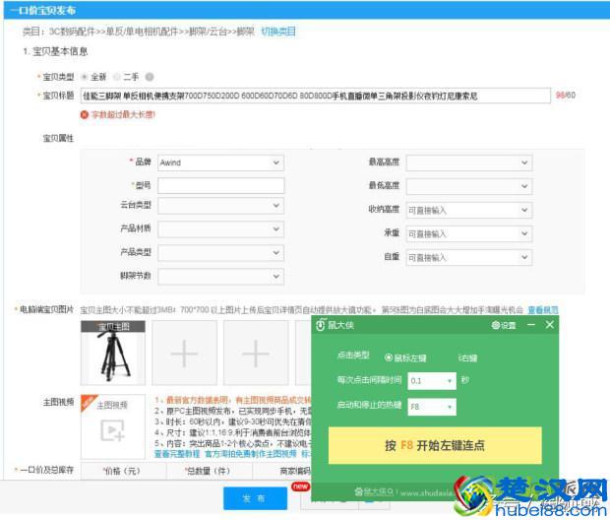Click the third image upload plus icon

pyautogui.click(x=256, y=354)
